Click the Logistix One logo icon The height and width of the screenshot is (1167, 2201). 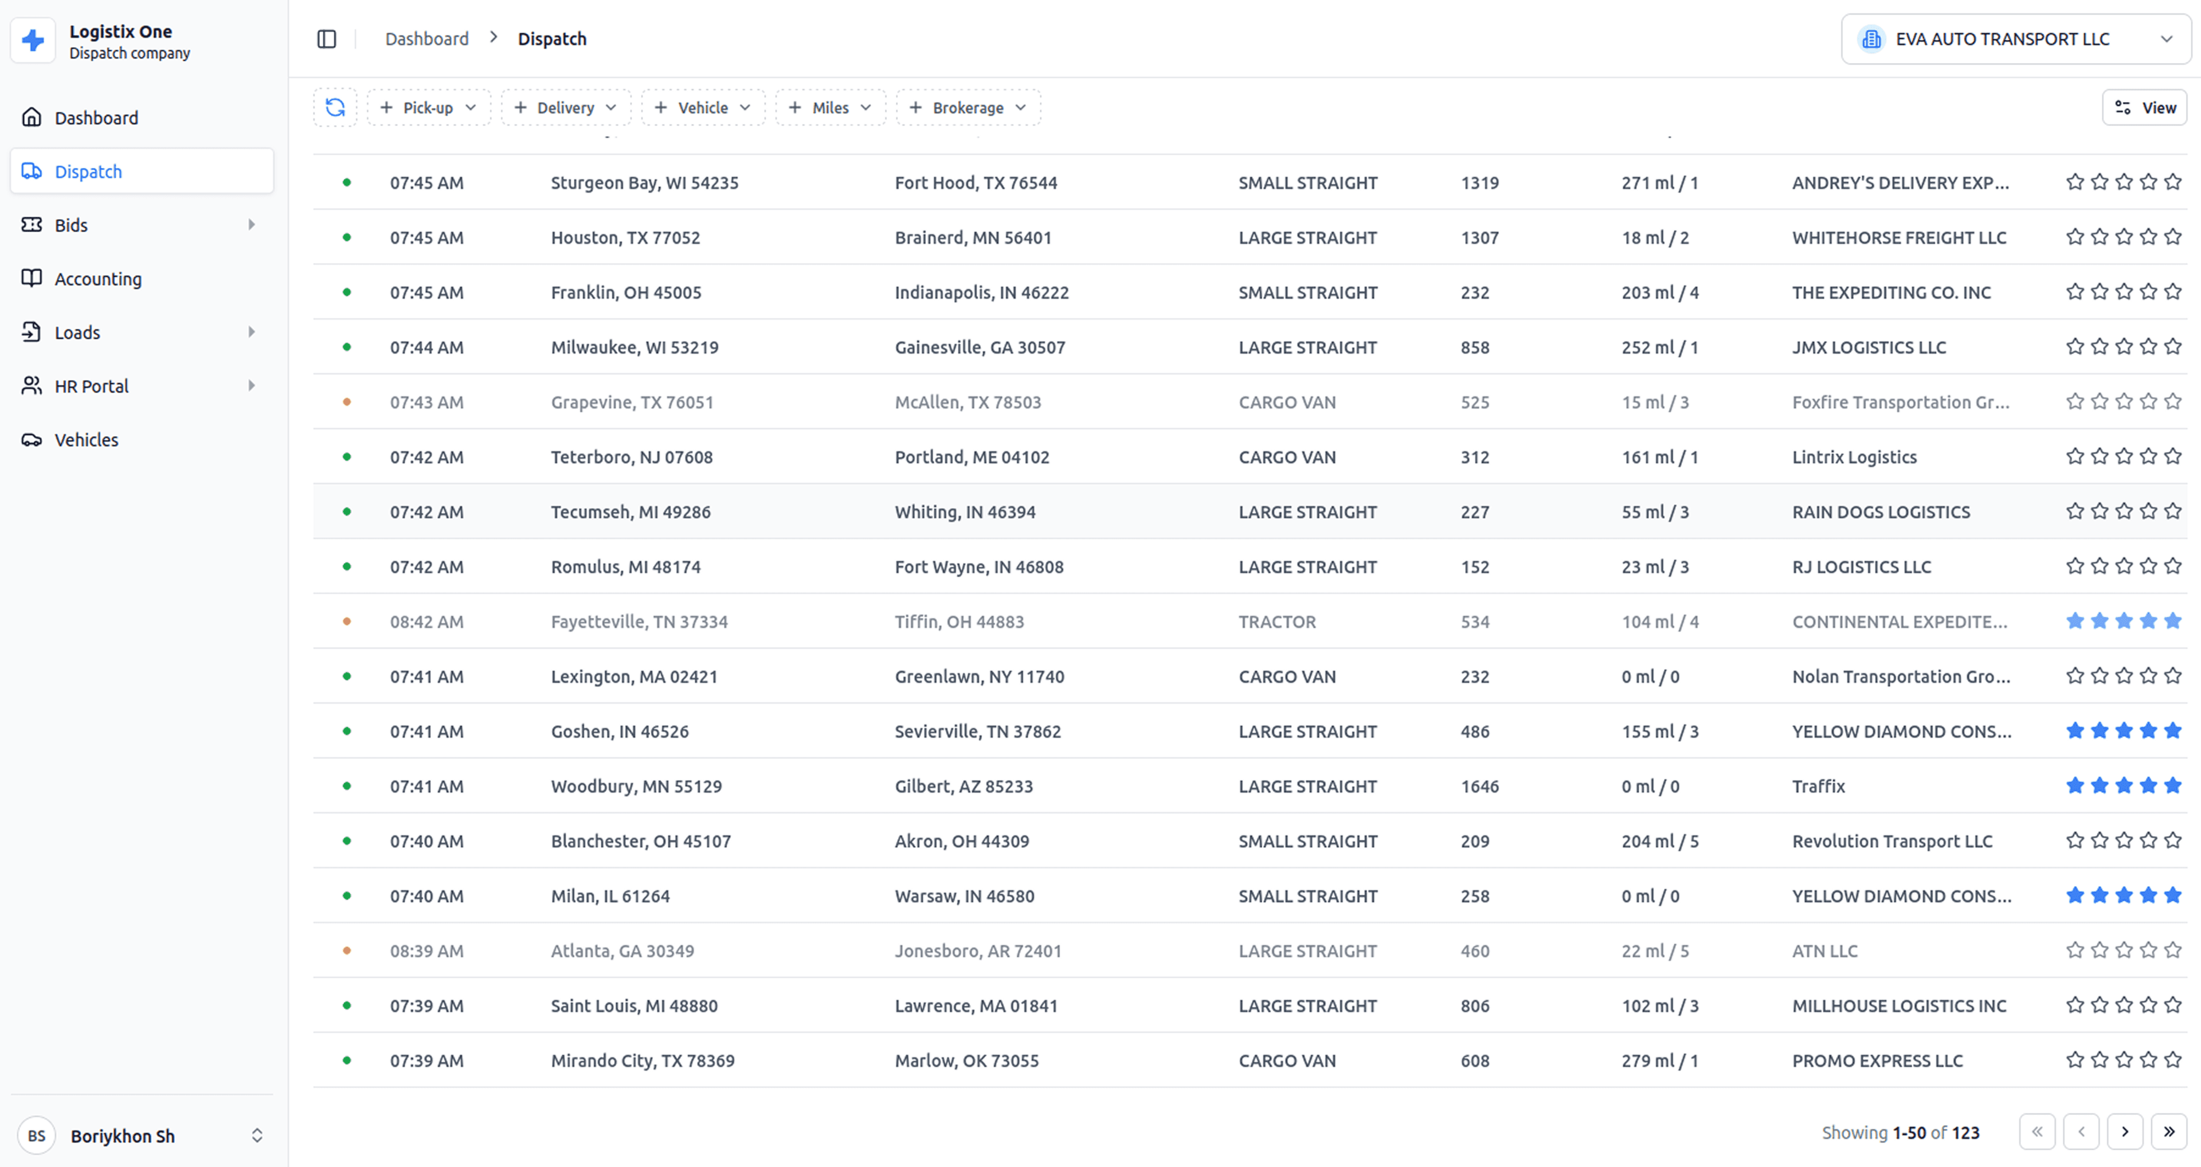(33, 40)
